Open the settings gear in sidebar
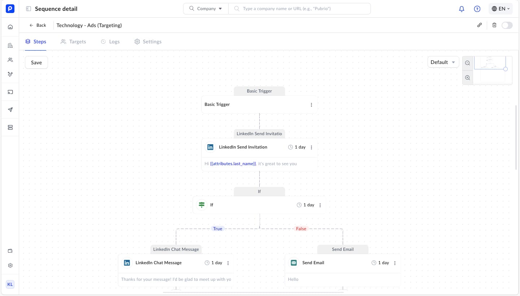Screen dimensions: 520x296 (x=10, y=266)
